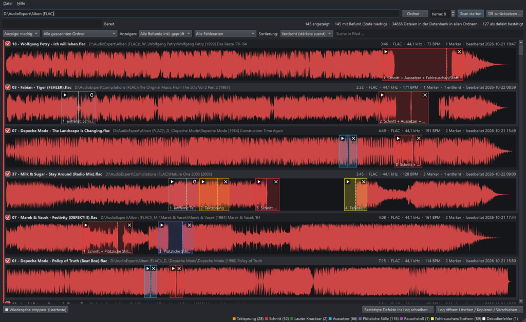The image size is (526, 322).
Task: Open the Hilfe menu
Action: click(21, 4)
